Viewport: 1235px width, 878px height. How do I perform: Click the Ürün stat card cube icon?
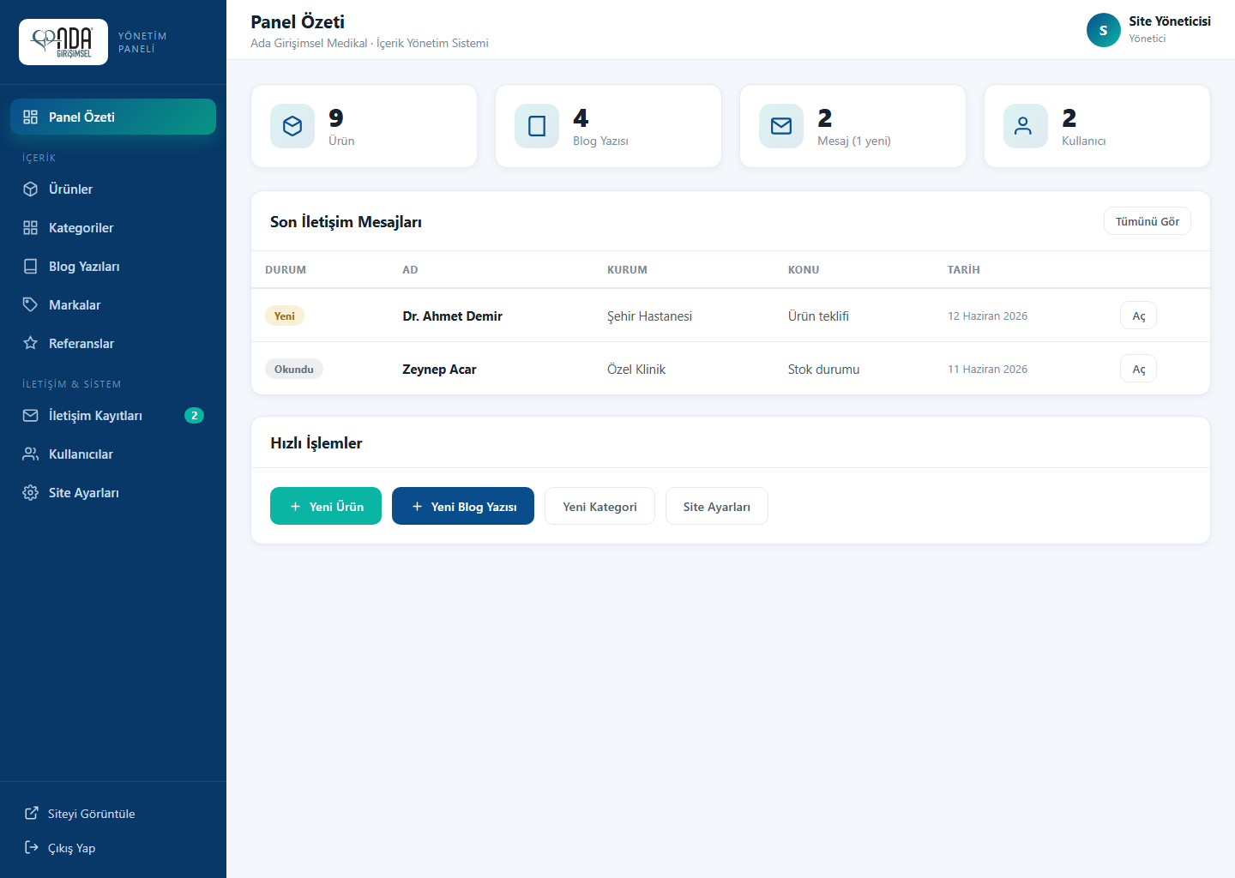292,126
